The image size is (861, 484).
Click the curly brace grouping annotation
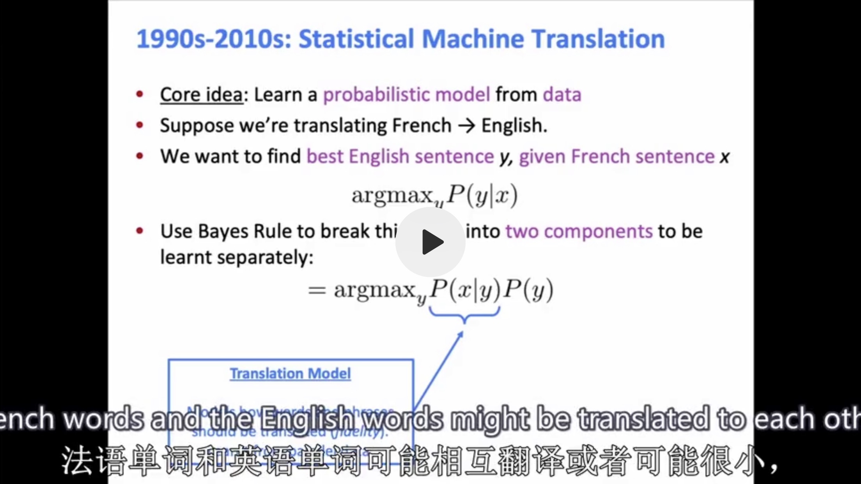[464, 314]
